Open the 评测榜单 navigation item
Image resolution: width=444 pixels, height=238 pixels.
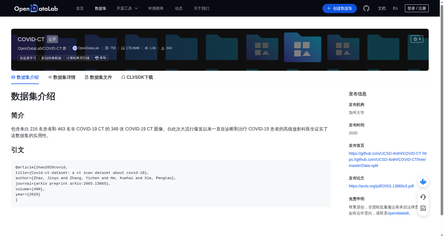[156, 8]
